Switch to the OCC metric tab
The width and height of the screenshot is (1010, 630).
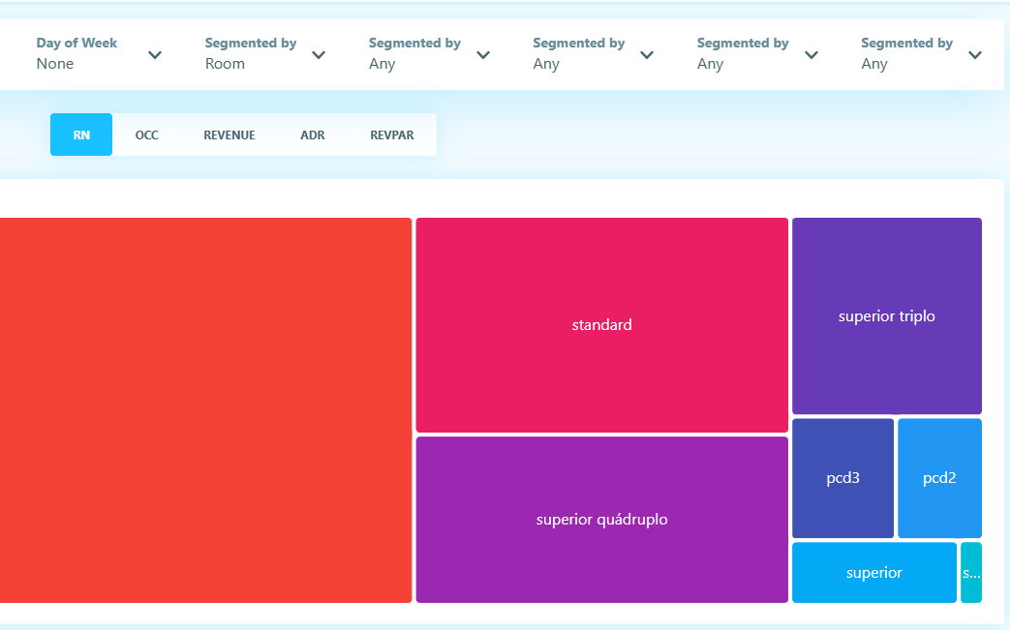point(146,135)
